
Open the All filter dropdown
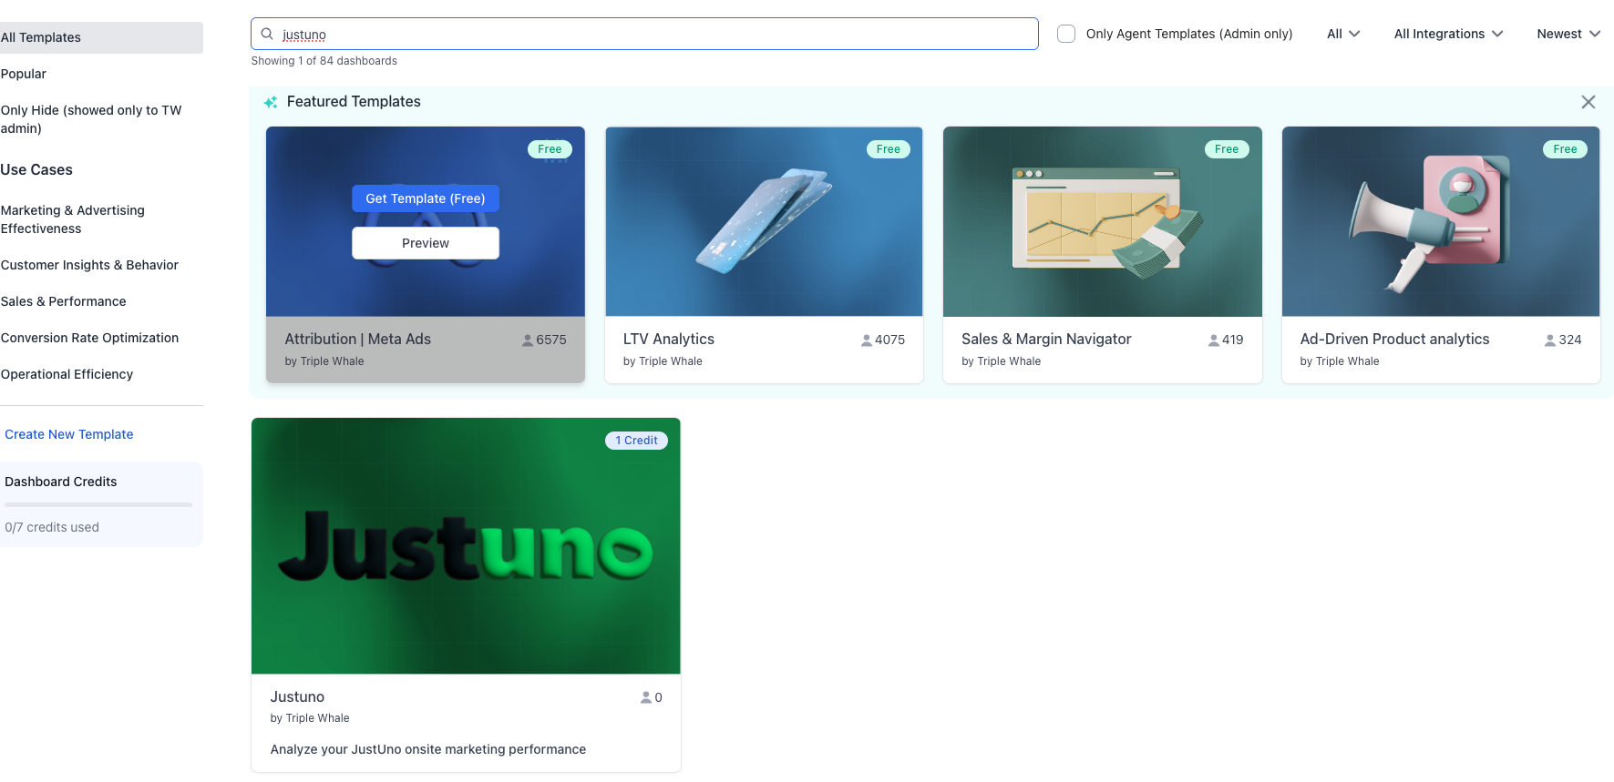[x=1342, y=34]
